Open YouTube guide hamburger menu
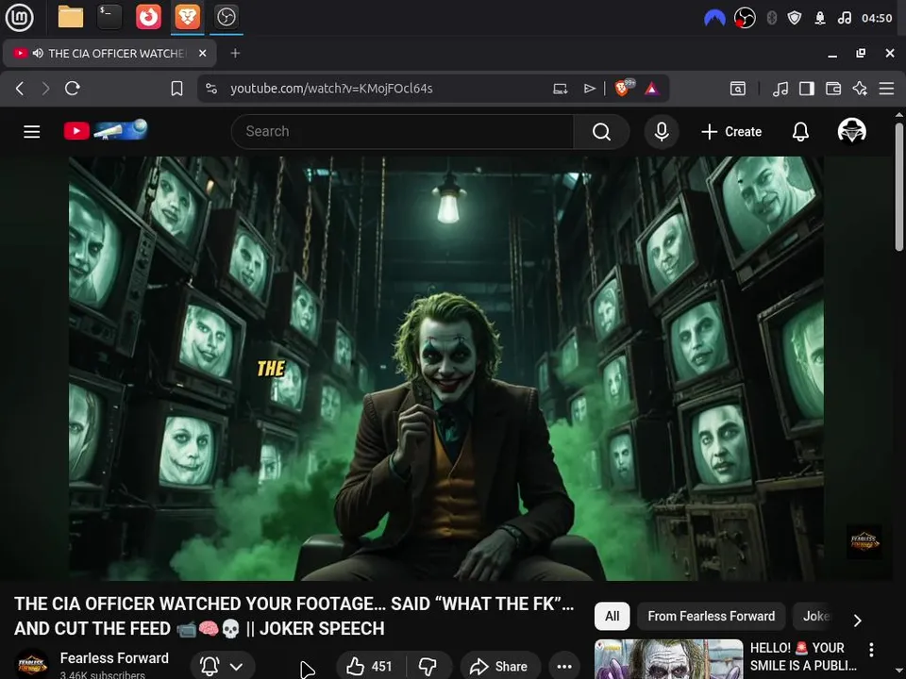 coord(32,131)
